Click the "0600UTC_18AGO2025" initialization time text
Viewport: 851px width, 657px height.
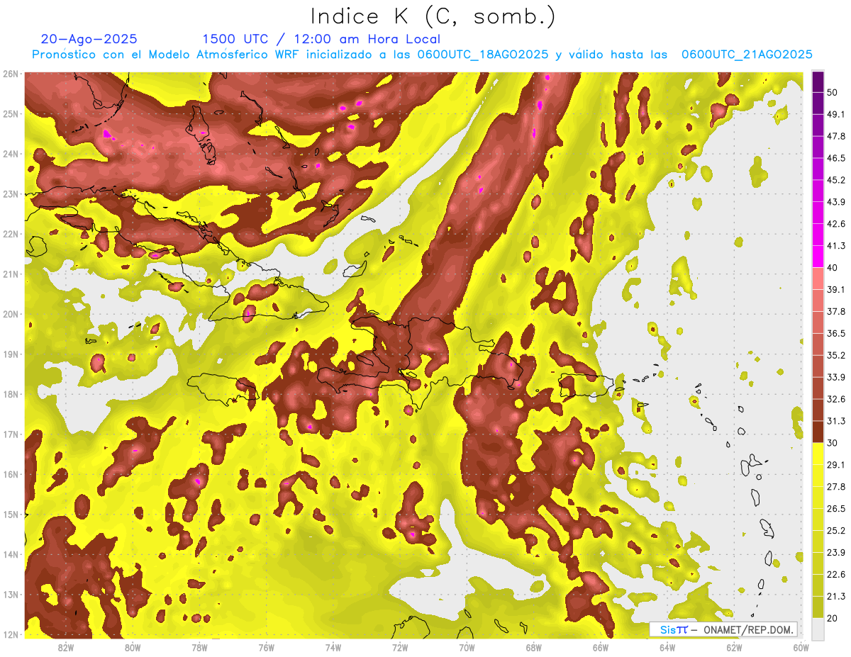482,55
